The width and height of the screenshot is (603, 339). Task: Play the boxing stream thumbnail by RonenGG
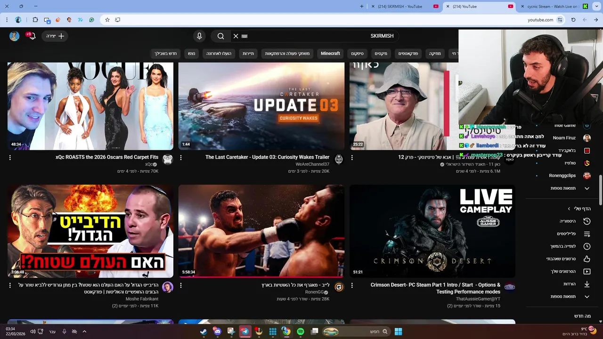click(x=261, y=231)
